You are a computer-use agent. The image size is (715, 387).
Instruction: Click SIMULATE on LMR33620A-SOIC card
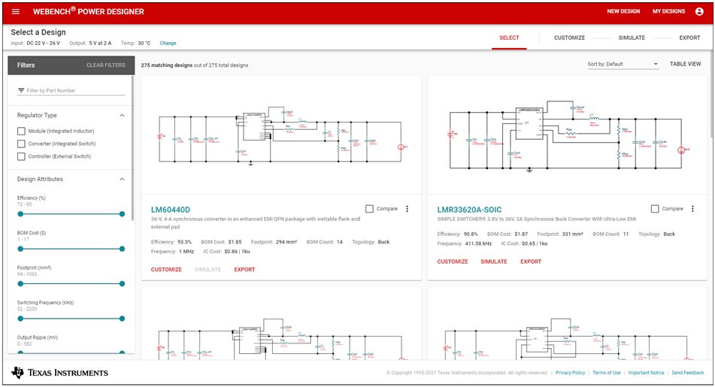coord(494,262)
